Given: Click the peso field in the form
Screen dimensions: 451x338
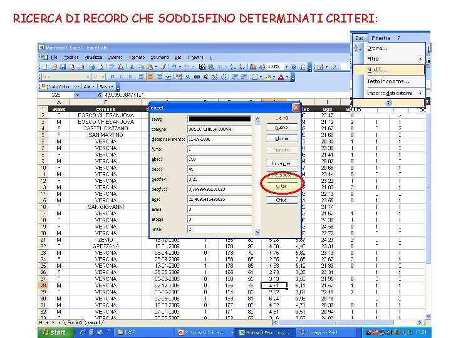Looking at the screenshot, I should tap(219, 169).
